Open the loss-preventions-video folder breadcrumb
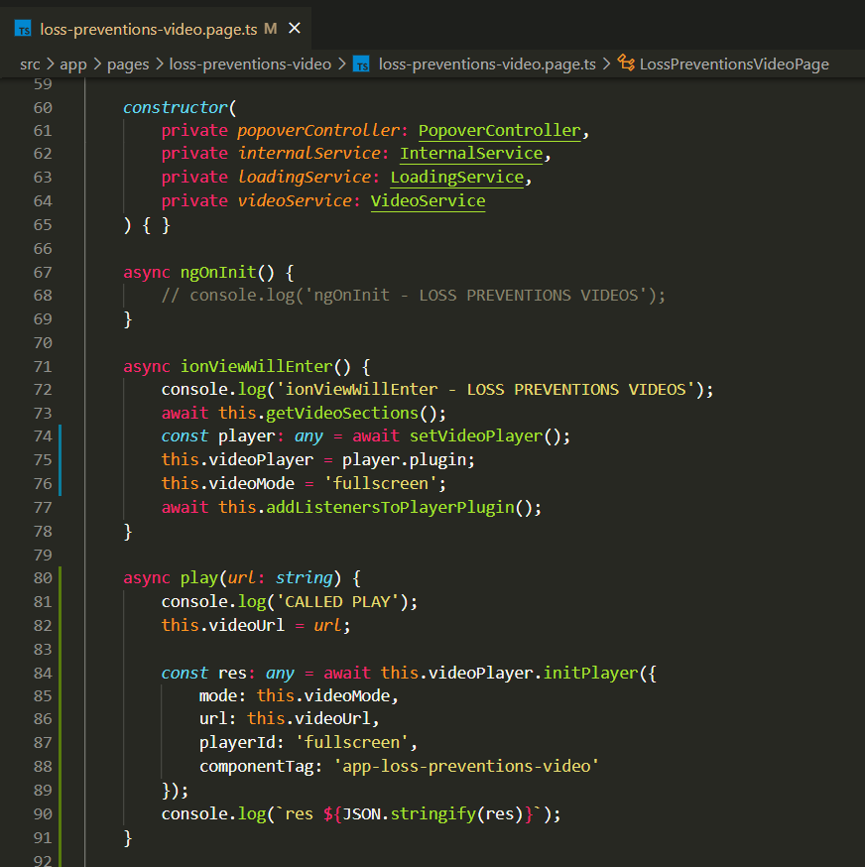The width and height of the screenshot is (865, 867). point(250,62)
